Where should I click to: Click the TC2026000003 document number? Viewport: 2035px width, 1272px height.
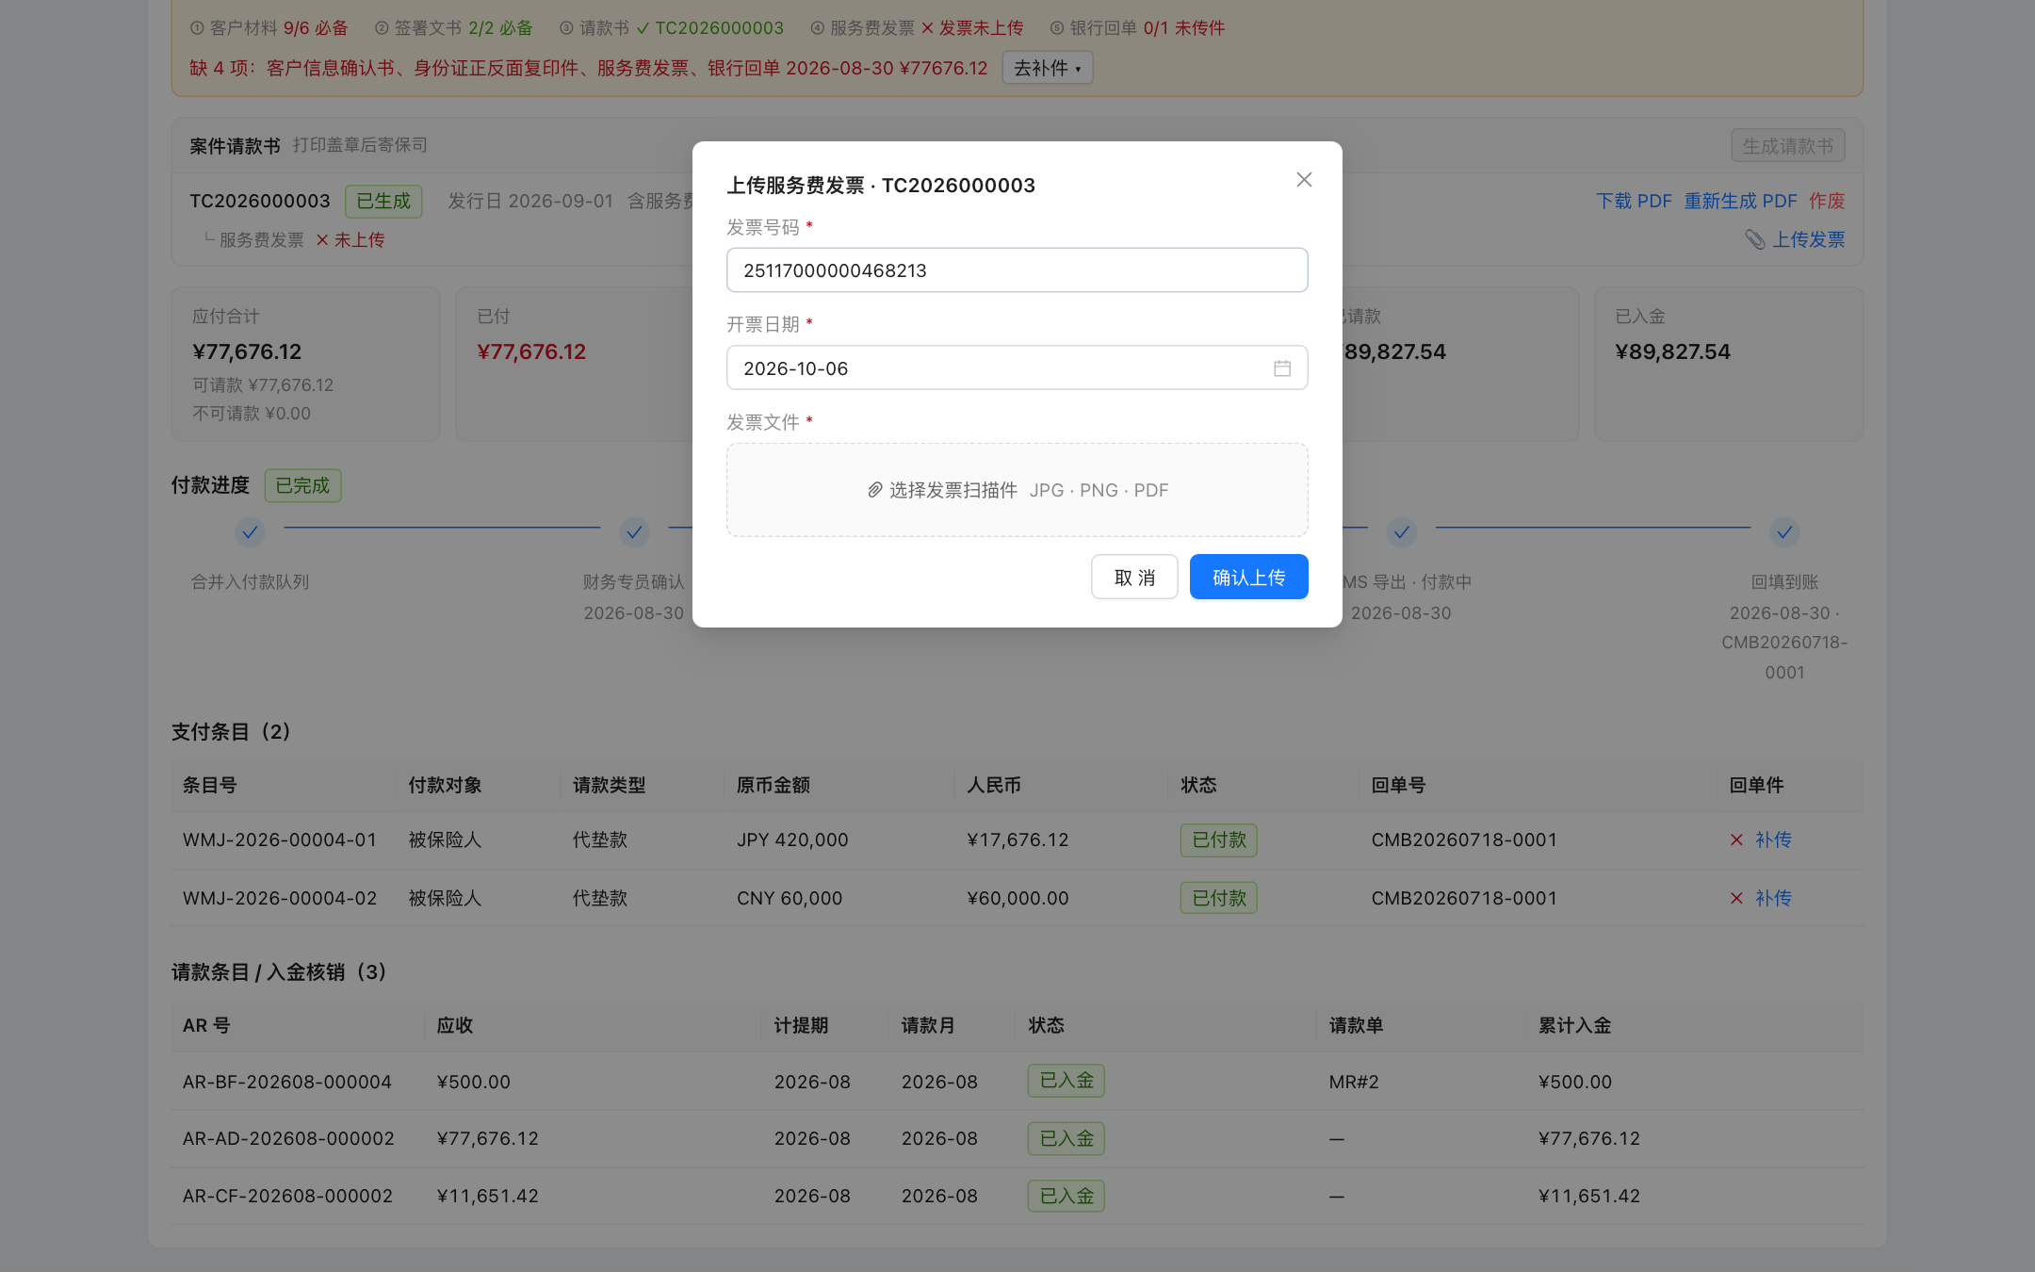tap(260, 201)
